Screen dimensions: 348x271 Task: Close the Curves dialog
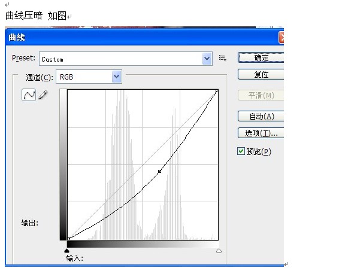(x=281, y=38)
